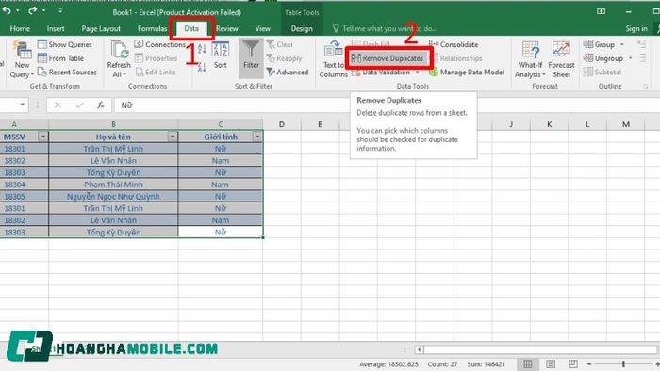The width and height of the screenshot is (660, 371).
Task: Click the Insert Function fx icon
Action: pos(101,105)
